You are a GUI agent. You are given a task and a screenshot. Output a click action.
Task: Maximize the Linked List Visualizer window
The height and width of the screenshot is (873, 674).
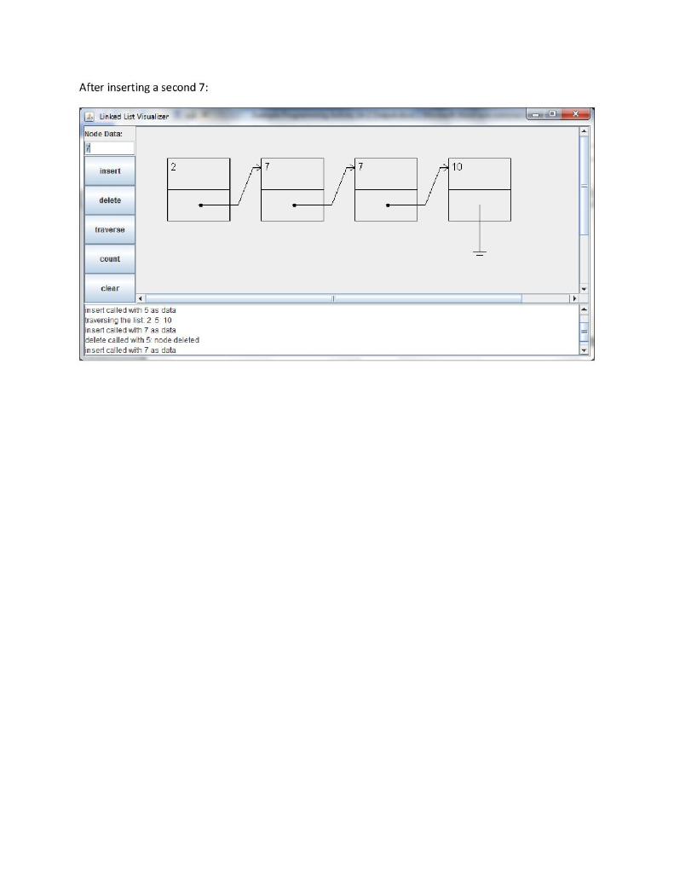coord(552,113)
